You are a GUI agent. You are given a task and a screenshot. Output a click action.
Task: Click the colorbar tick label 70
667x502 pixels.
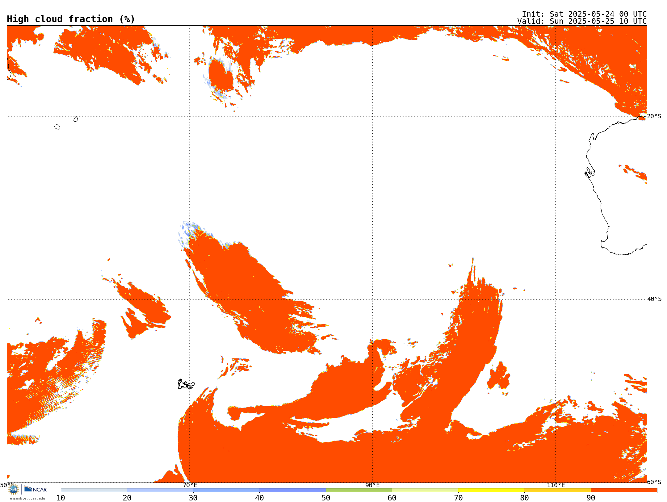coord(458,498)
